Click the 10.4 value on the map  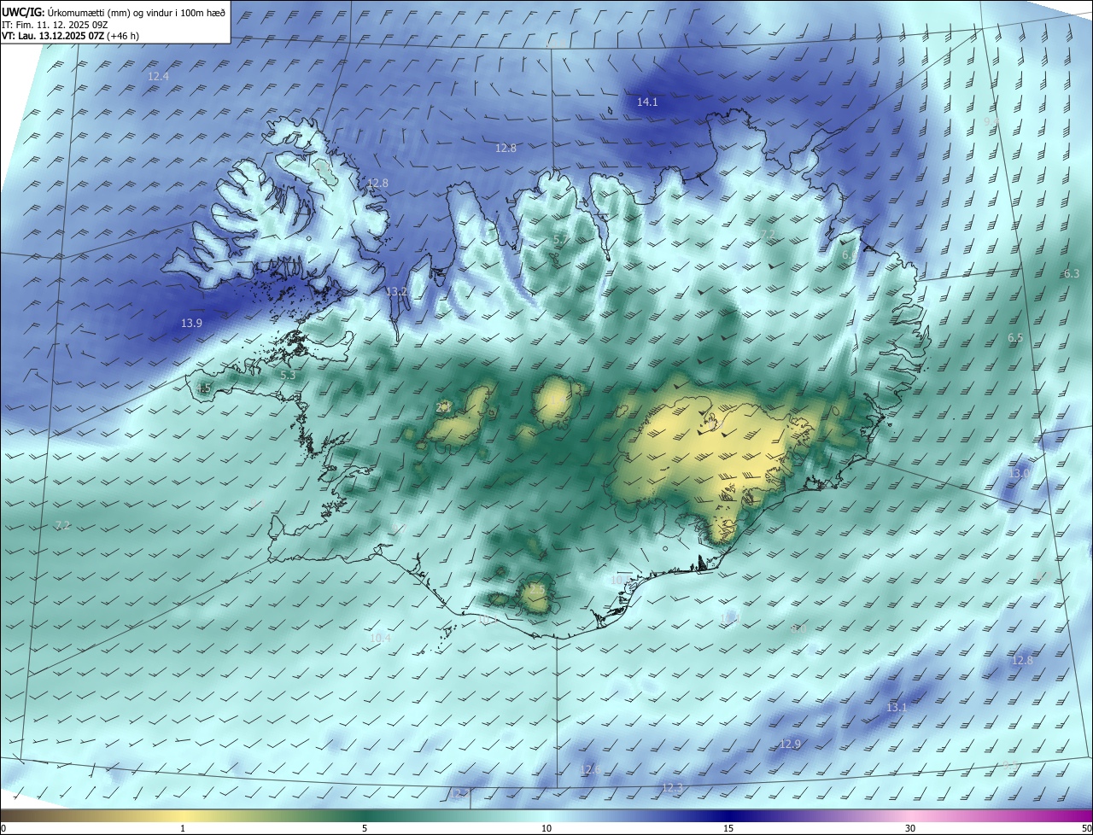pos(380,638)
